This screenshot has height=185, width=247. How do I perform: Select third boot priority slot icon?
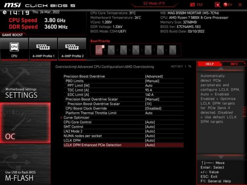pyautogui.click(x=123, y=50)
